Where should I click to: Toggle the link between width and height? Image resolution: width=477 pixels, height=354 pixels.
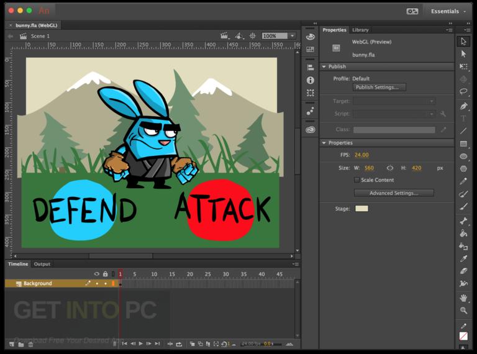point(390,168)
